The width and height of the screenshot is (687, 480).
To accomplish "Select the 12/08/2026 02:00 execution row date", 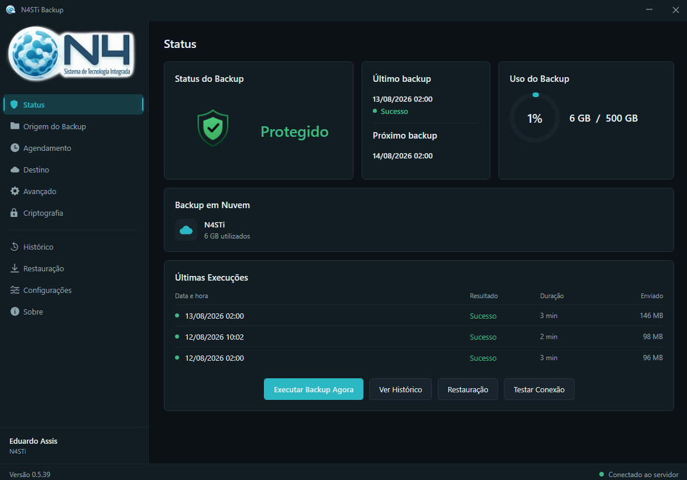I will pyautogui.click(x=214, y=358).
